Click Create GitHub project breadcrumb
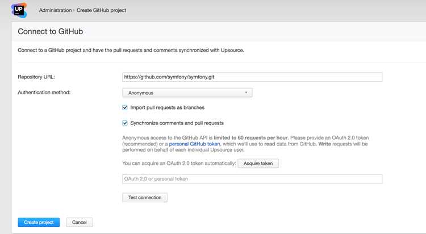426x234 pixels. pos(101,10)
